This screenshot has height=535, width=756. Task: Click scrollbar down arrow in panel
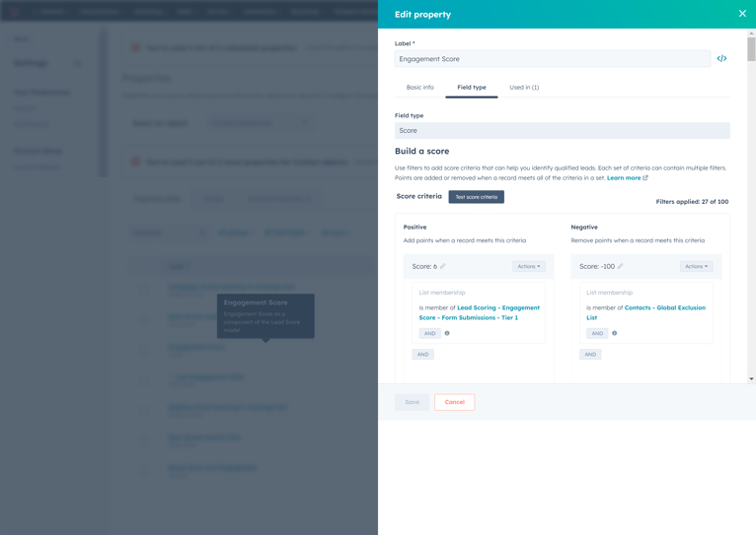(751, 378)
